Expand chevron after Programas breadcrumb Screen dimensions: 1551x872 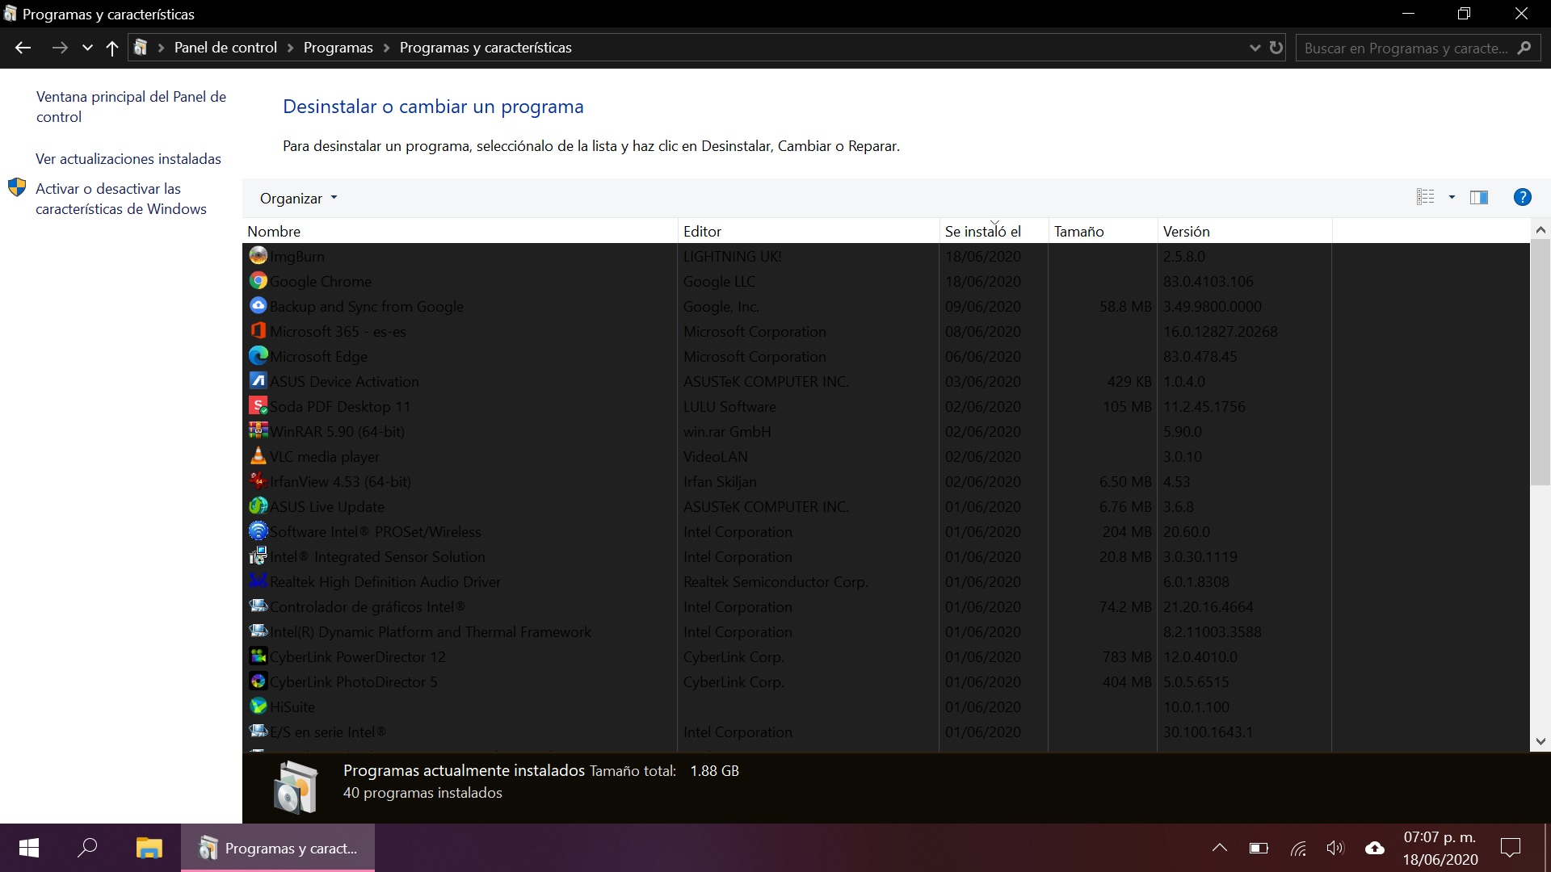(x=386, y=48)
